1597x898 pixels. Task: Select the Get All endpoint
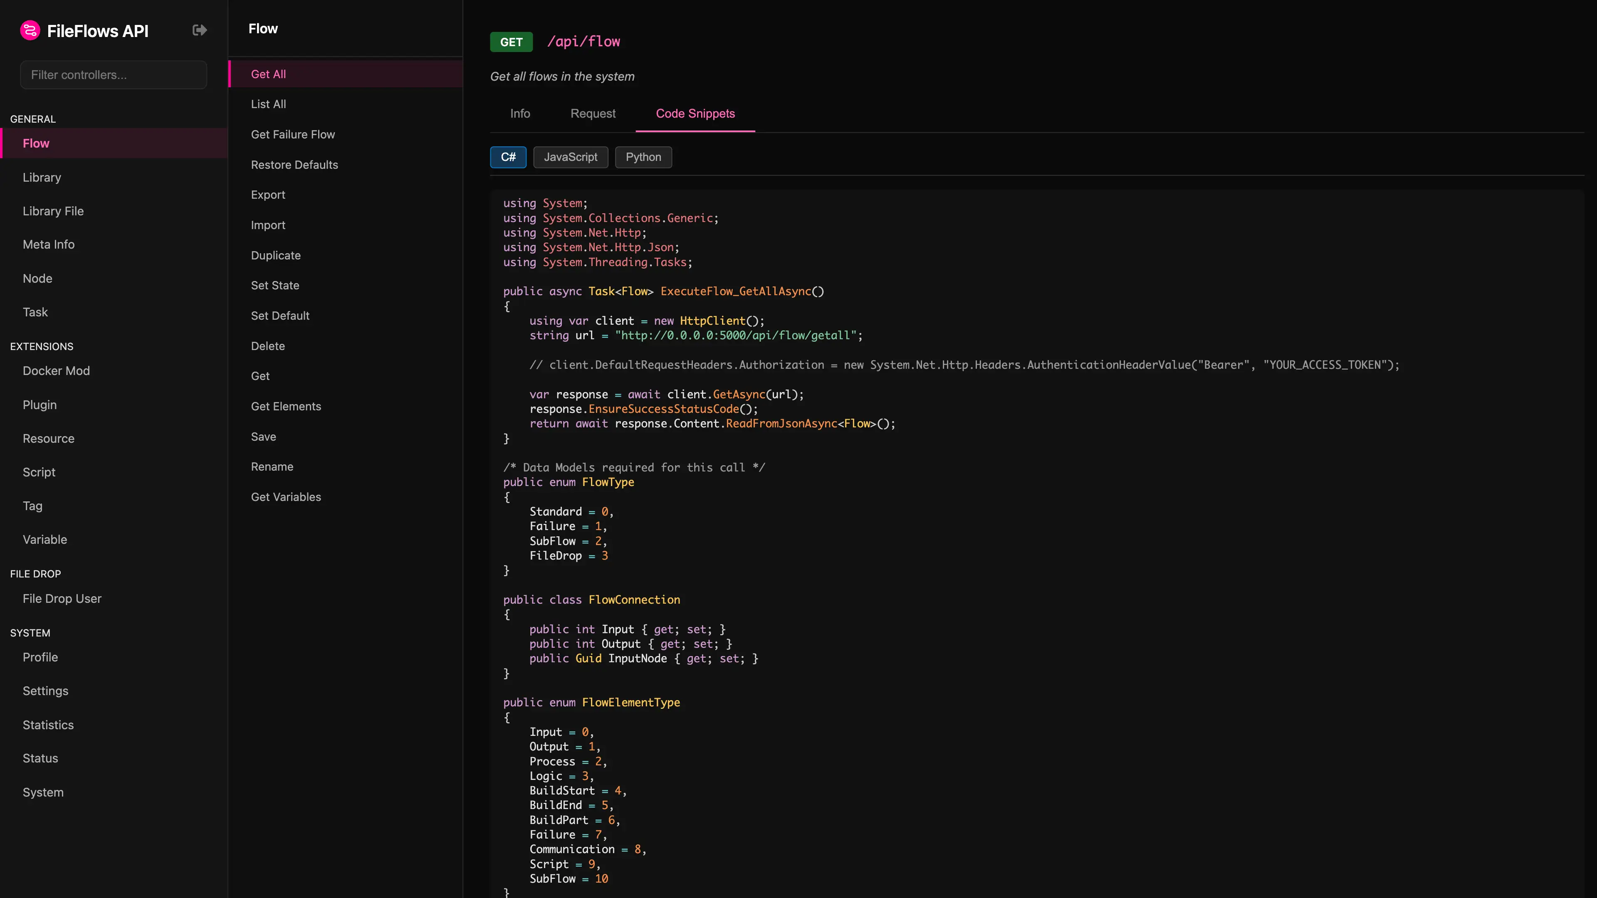pos(345,74)
